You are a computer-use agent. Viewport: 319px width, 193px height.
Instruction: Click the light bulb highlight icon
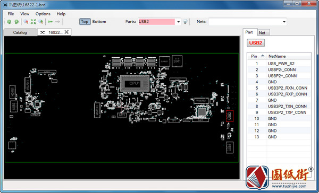185,22
